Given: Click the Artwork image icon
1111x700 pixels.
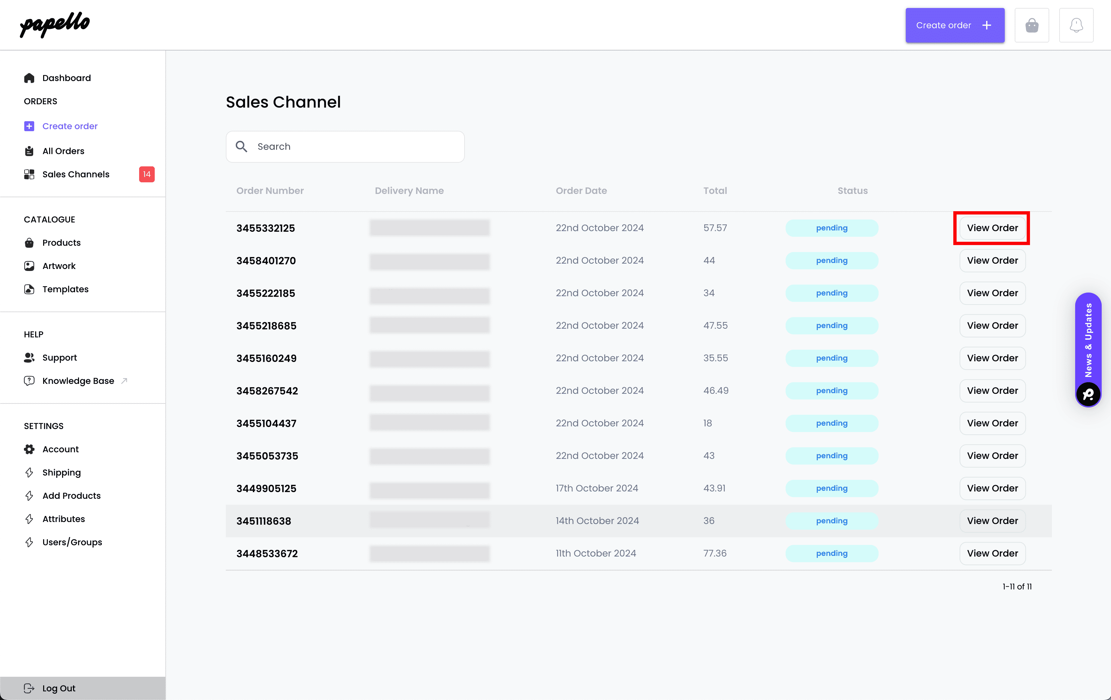Looking at the screenshot, I should coord(29,266).
